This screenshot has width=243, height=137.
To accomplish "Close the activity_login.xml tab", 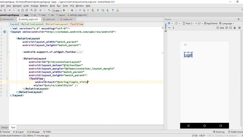I will click(x=39, y=19).
